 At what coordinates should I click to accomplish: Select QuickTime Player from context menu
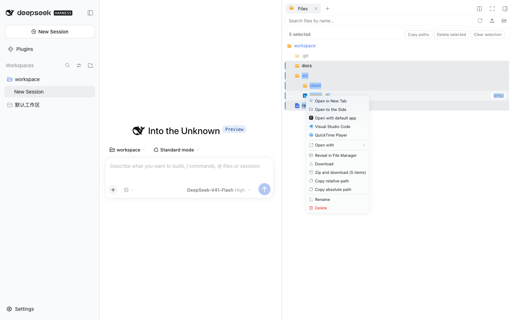(337, 135)
